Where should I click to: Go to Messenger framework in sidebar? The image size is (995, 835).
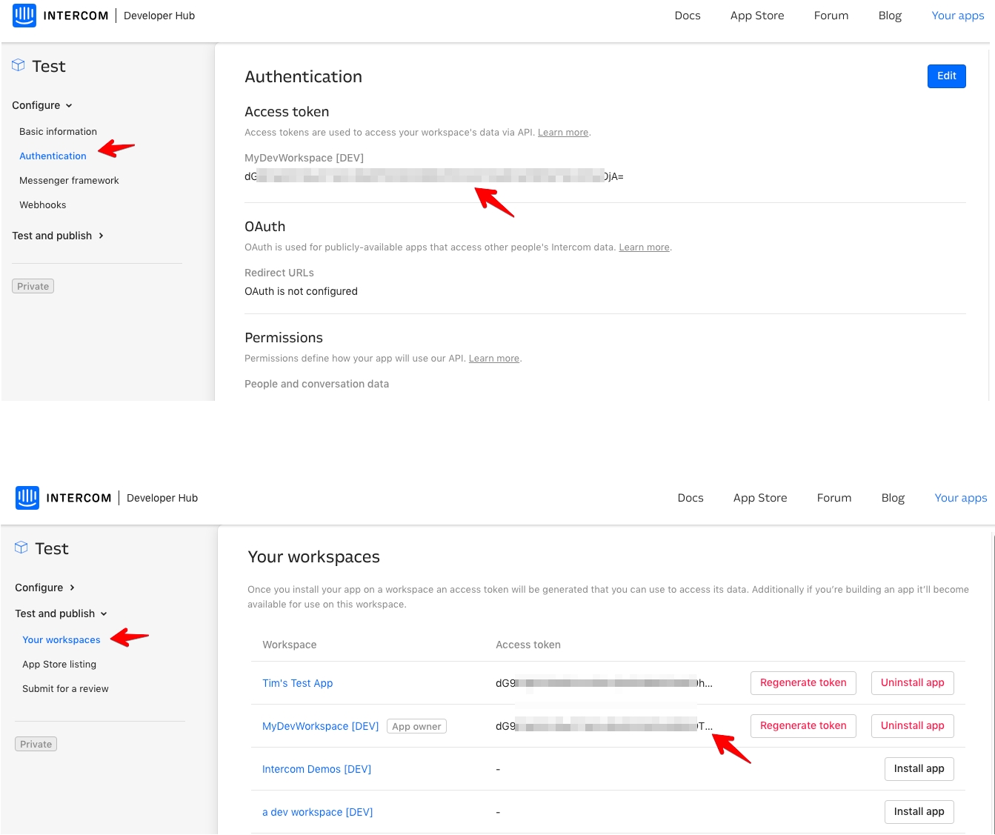pyautogui.click(x=69, y=181)
